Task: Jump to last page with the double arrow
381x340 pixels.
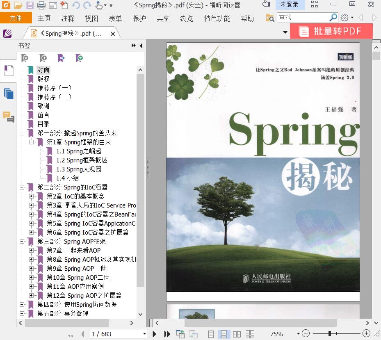Action: 167,334
